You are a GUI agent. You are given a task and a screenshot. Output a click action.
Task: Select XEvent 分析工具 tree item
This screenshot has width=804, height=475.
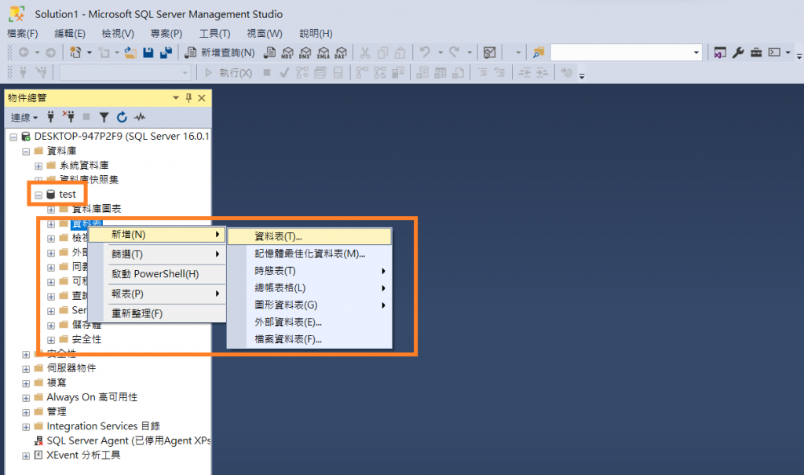click(x=83, y=455)
